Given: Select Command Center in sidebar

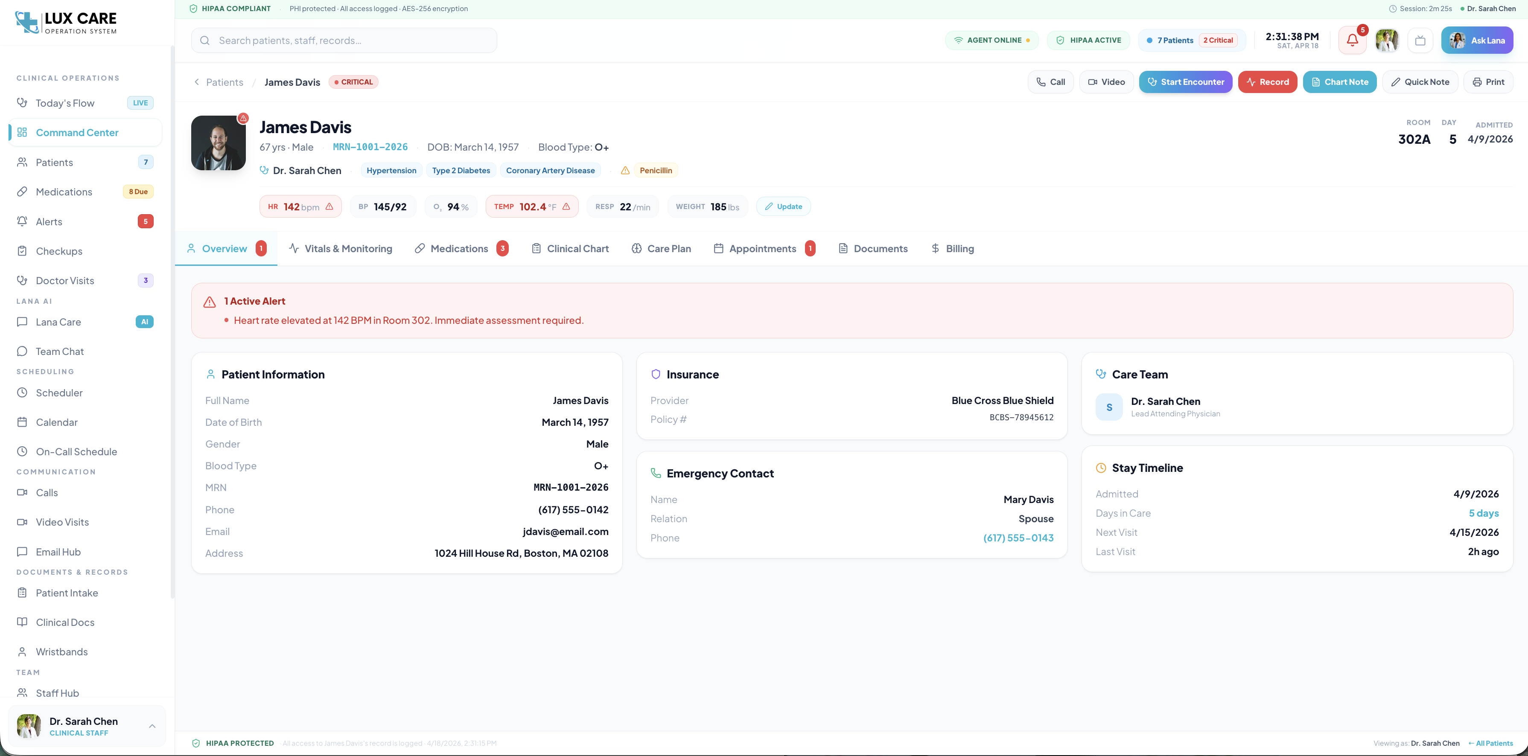Looking at the screenshot, I should click(x=85, y=132).
